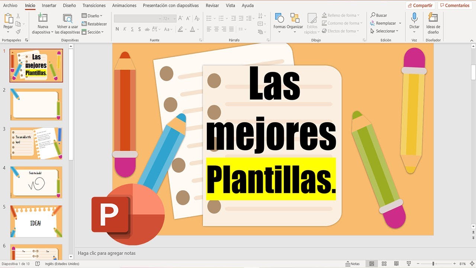Click the Cut scissors icon
Screen dimensions: 476x268
click(x=18, y=16)
